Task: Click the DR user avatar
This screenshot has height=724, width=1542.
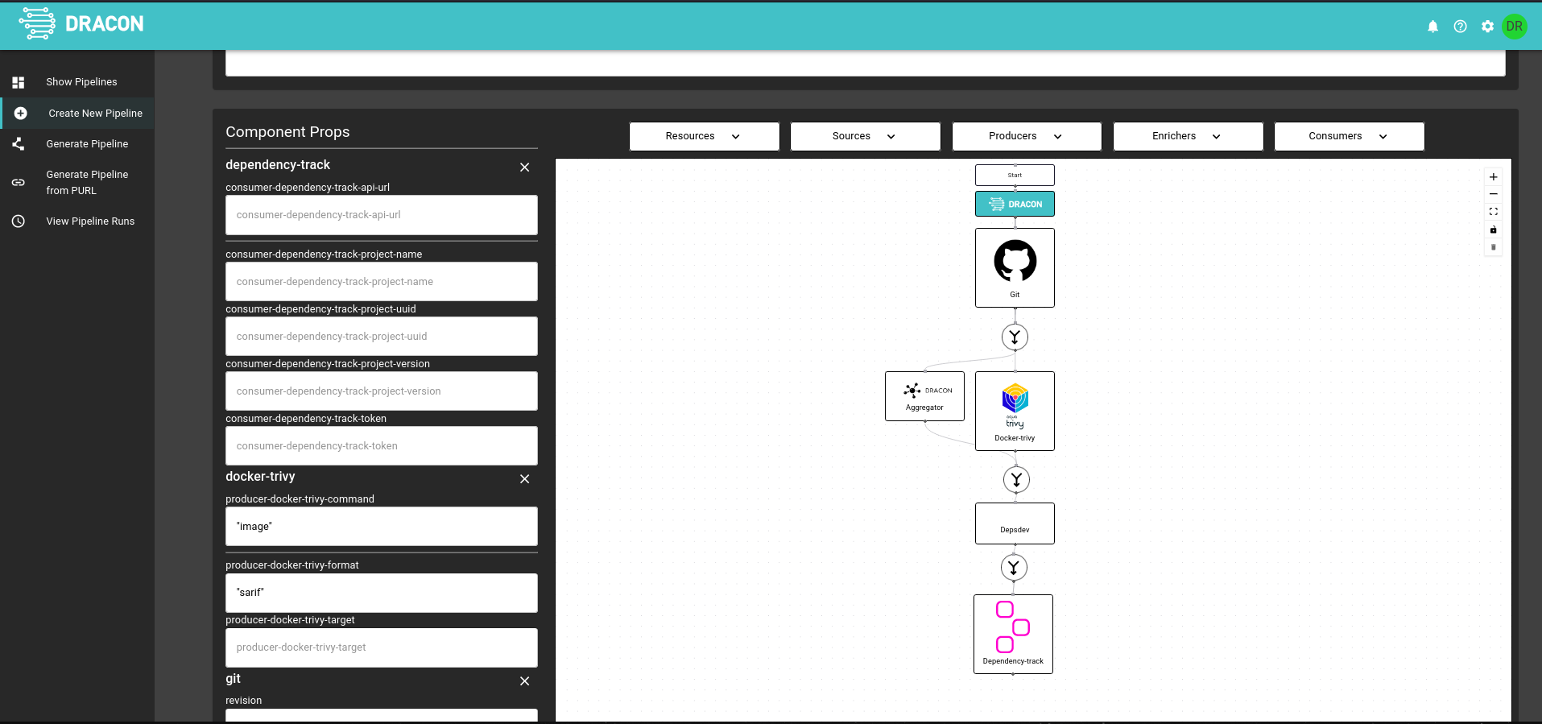Action: pos(1514,27)
